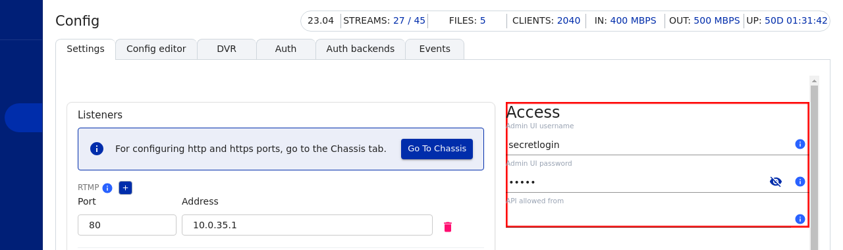Image resolution: width=843 pixels, height=250 pixels.
Task: Open the DVR tab
Action: pos(227,49)
